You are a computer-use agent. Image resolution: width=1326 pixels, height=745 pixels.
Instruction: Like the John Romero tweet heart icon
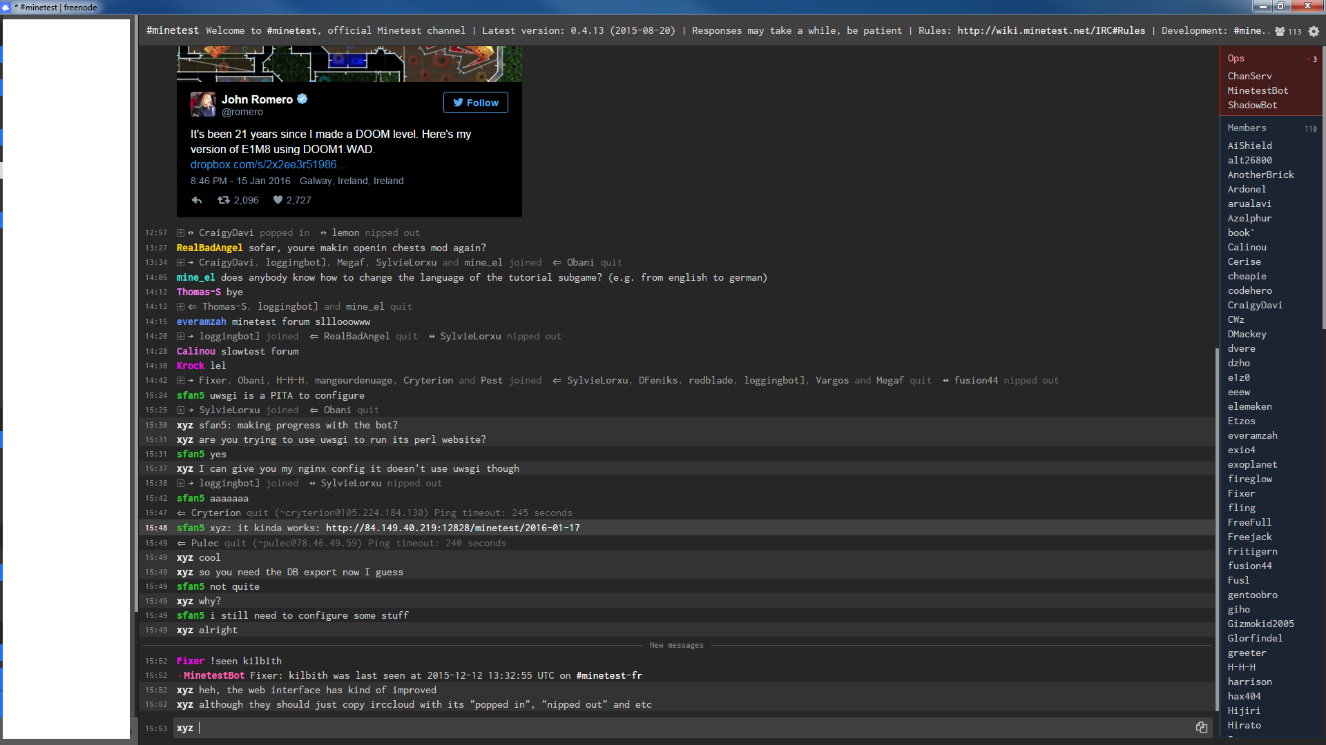point(278,200)
